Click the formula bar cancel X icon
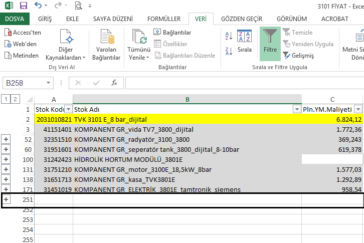Screen dimensions: 364x243 pos(78,83)
